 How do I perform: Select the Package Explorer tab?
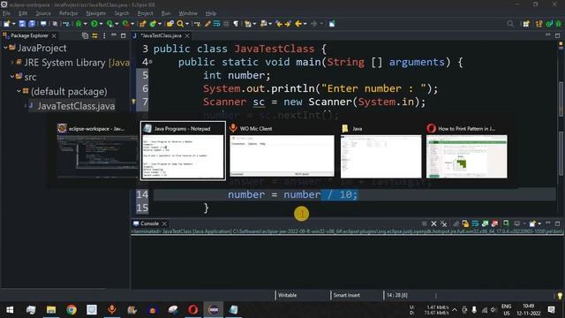pyautogui.click(x=29, y=35)
